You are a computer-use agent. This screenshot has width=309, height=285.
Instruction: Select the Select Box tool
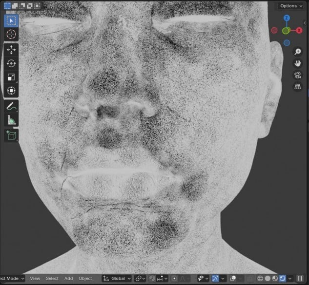[x=11, y=20]
